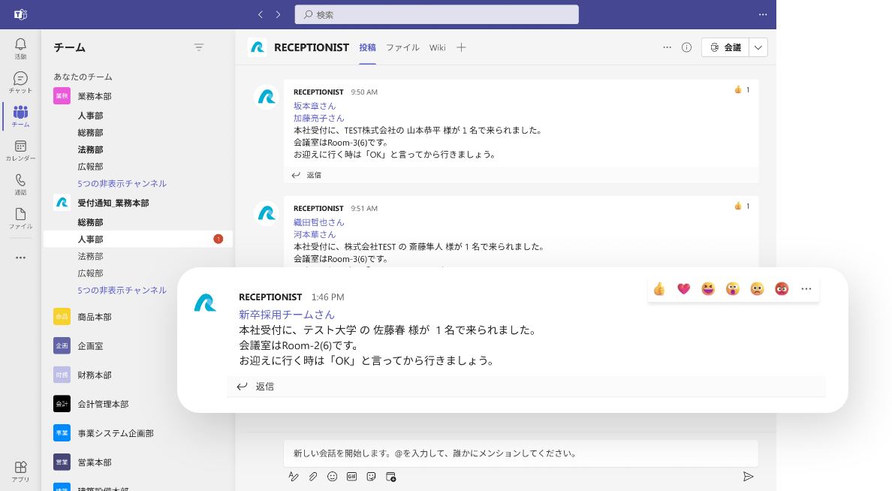Open mention 加藤亮子さん
This screenshot has height=491, width=892.
coord(319,119)
